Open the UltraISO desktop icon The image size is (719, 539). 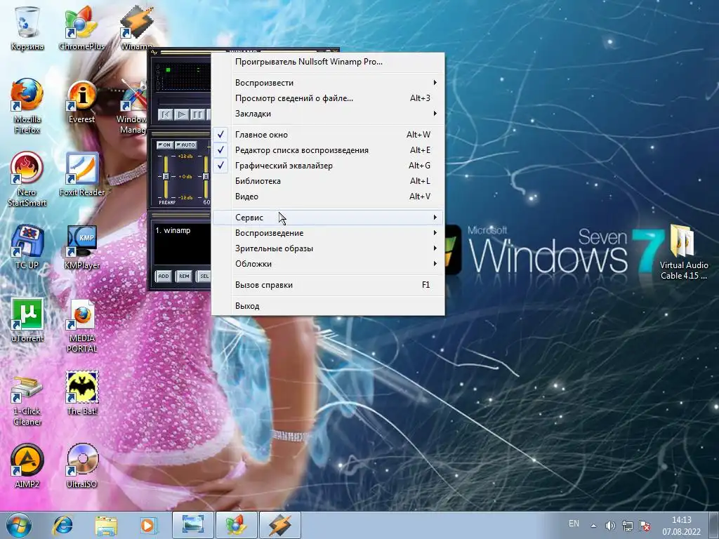pyautogui.click(x=81, y=466)
